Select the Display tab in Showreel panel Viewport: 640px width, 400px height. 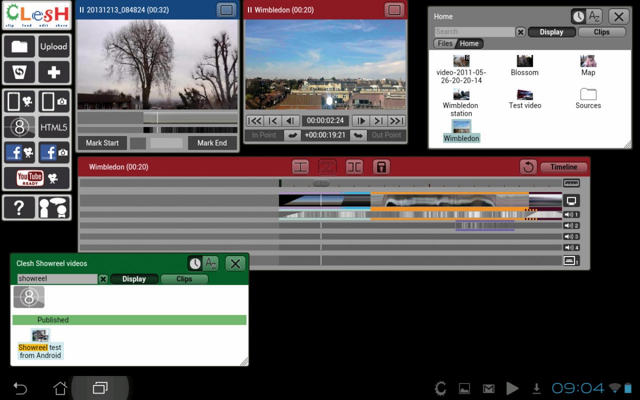point(134,279)
